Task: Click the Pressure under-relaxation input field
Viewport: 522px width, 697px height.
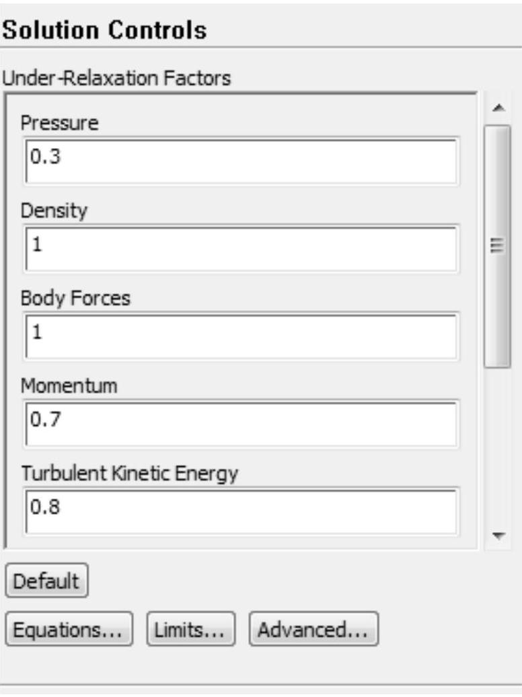Action: coord(241,161)
